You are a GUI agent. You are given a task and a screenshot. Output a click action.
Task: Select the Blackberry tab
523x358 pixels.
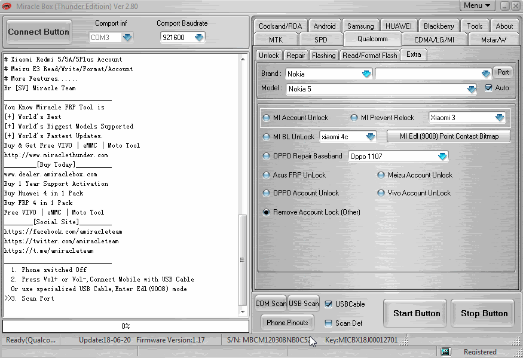point(439,26)
